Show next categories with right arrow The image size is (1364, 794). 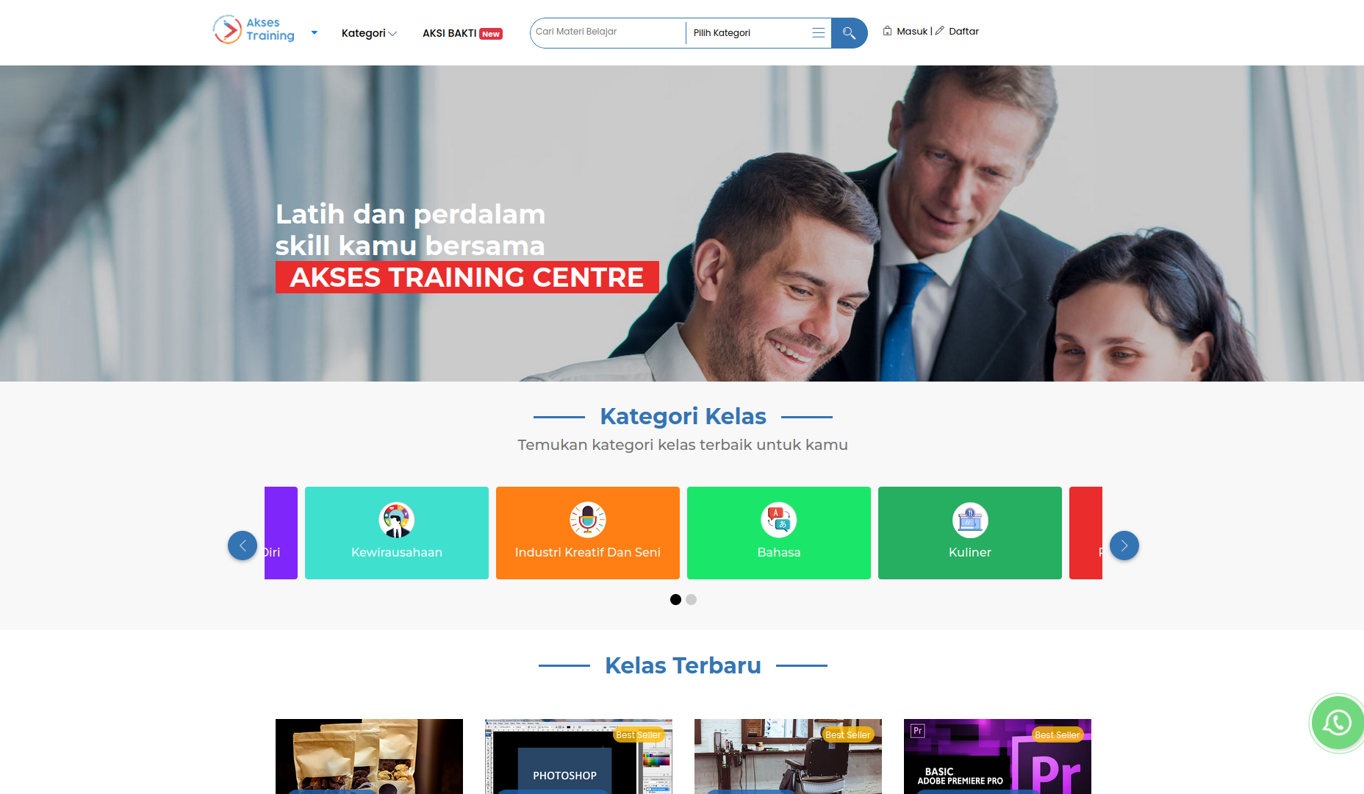click(x=1124, y=546)
